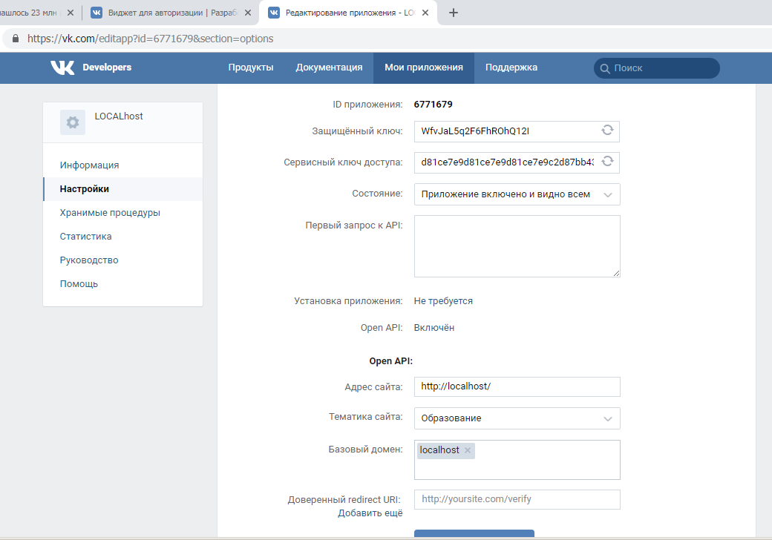This screenshot has height=540, width=772.
Task: Click the partially visible blue save button
Action: click(x=474, y=533)
